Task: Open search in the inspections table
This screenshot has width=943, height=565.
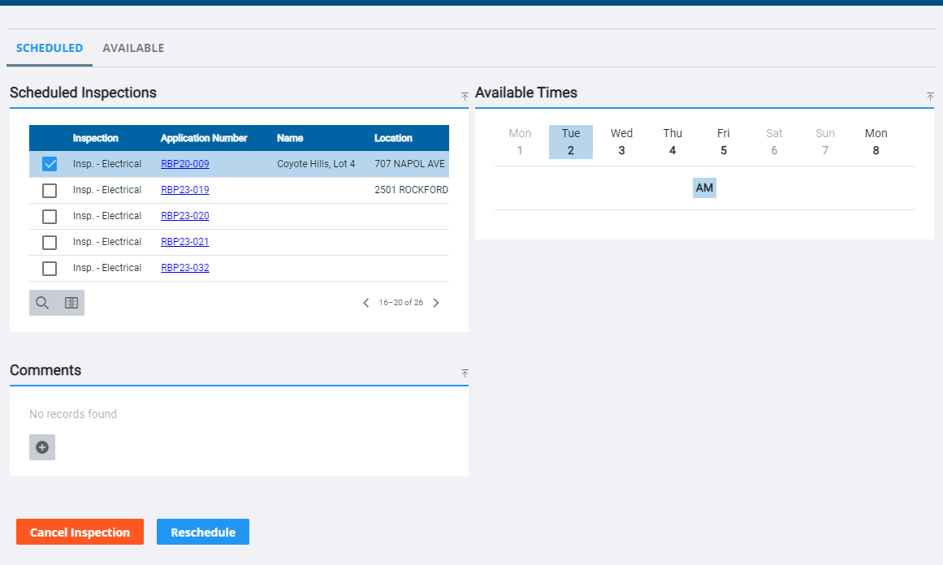Action: pos(41,302)
